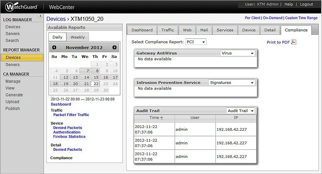
Task: Open the Dashboard report link
Action: (61, 104)
